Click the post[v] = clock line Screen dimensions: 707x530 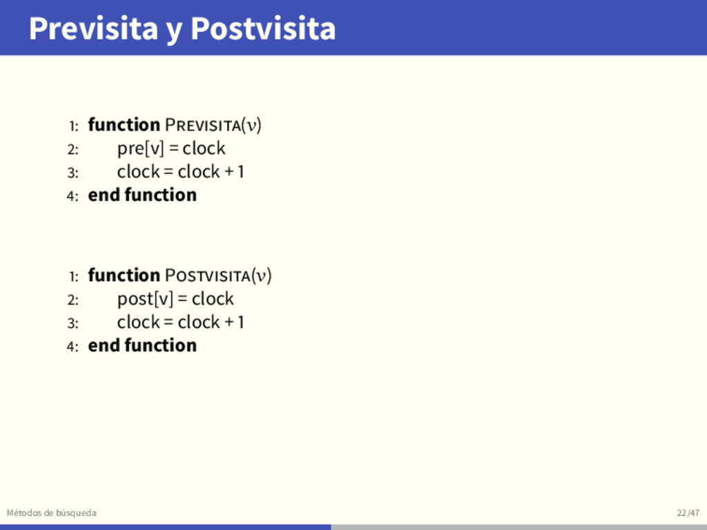click(x=175, y=299)
